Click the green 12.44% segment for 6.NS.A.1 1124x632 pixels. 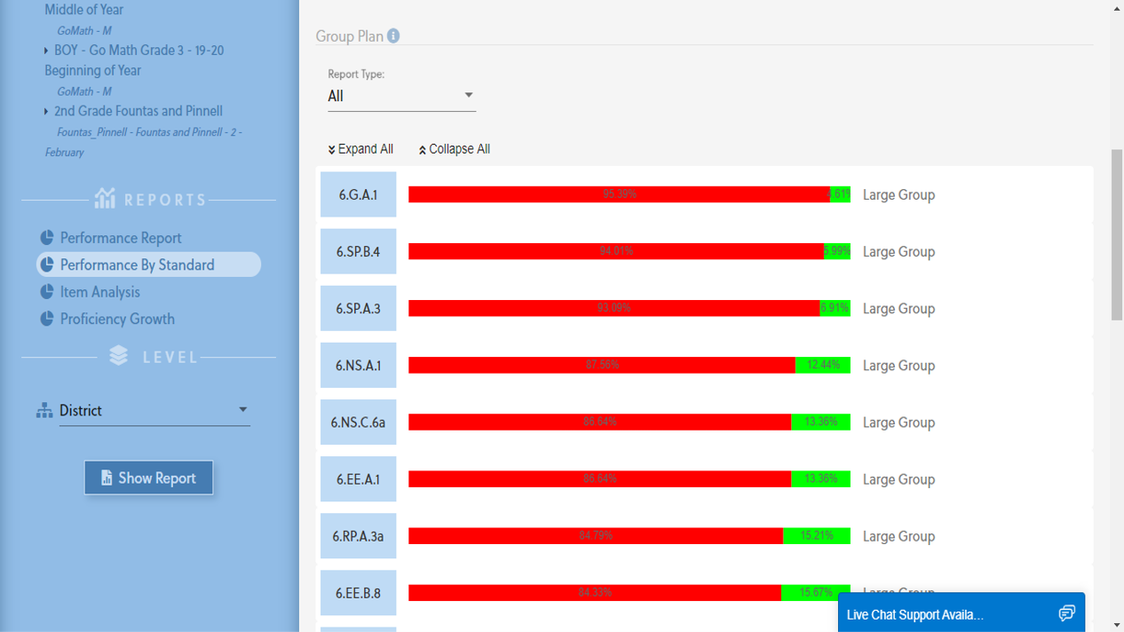tap(823, 365)
